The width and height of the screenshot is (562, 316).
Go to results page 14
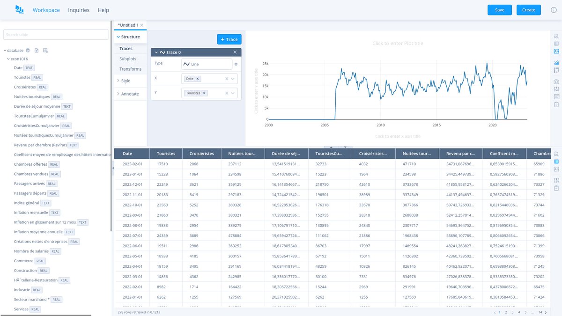coord(540,312)
